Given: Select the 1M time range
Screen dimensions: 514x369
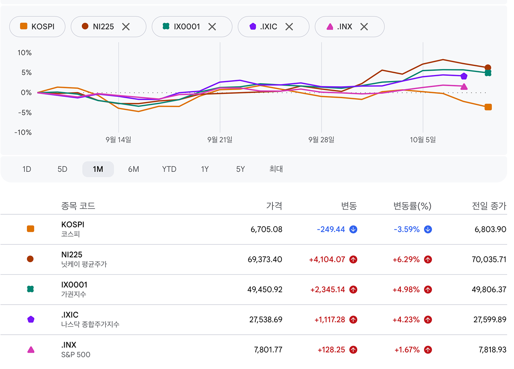Looking at the screenshot, I should (x=98, y=169).
